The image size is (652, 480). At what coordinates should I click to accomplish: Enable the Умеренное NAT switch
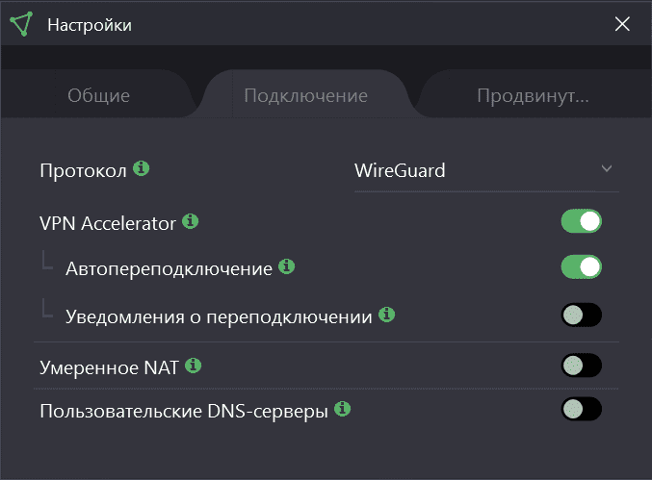pos(582,365)
